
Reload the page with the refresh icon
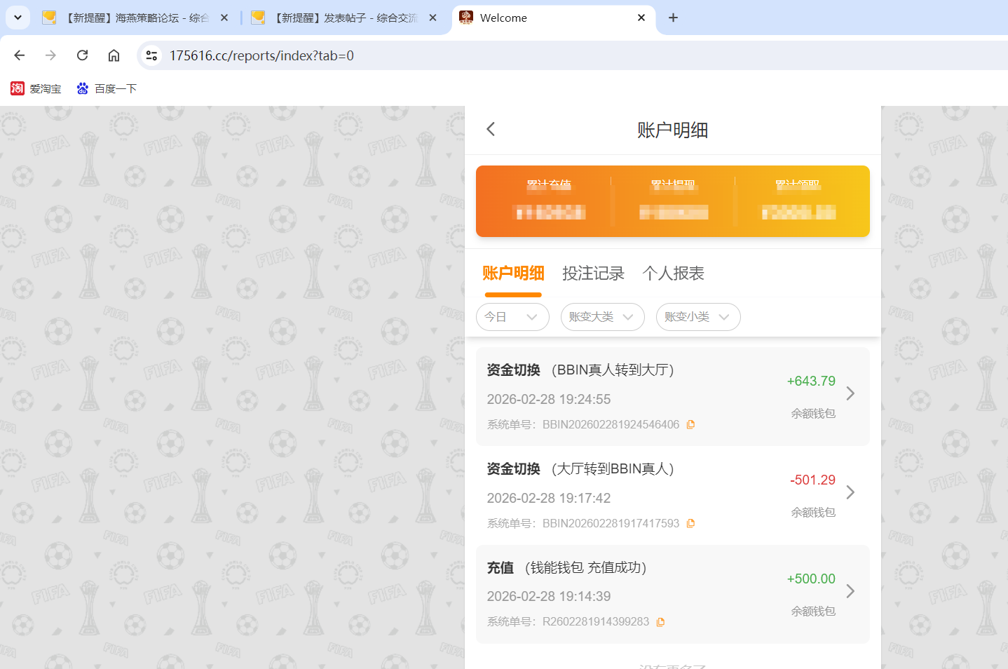click(82, 55)
